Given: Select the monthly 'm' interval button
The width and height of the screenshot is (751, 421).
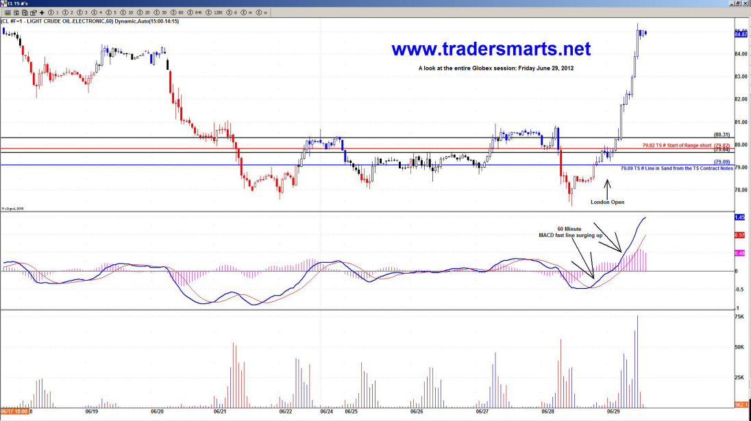Looking at the screenshot, I should 247,12.
